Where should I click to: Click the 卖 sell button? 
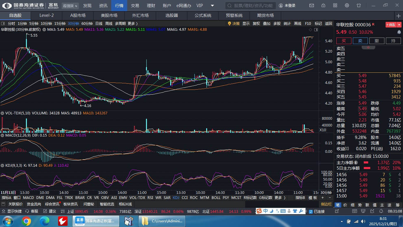(x=360, y=41)
